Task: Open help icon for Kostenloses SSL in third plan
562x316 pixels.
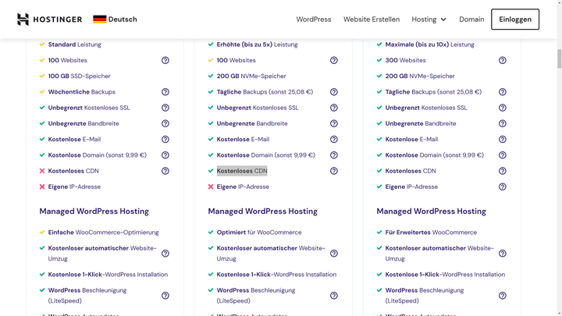Action: coord(503,108)
